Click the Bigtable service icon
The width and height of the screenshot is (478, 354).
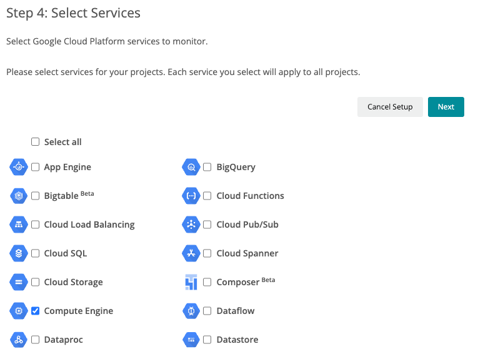[x=19, y=196]
